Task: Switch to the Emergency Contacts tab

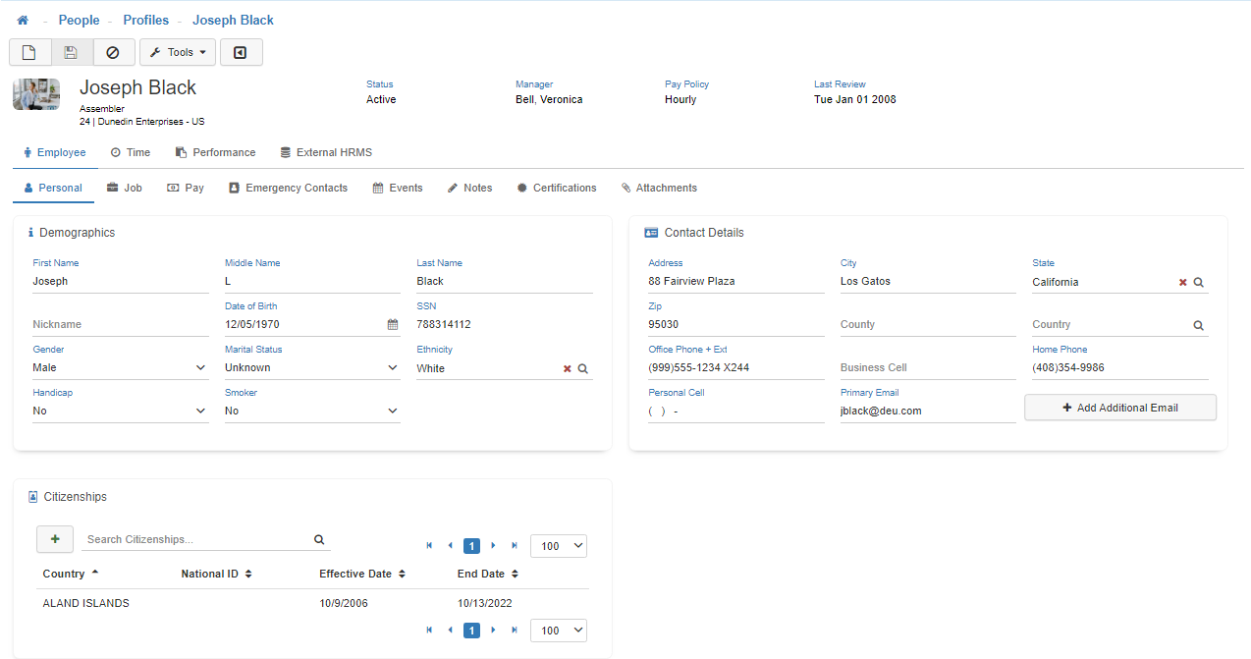Action: point(288,188)
